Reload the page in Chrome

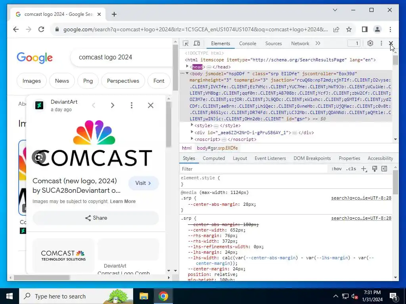[41, 29]
